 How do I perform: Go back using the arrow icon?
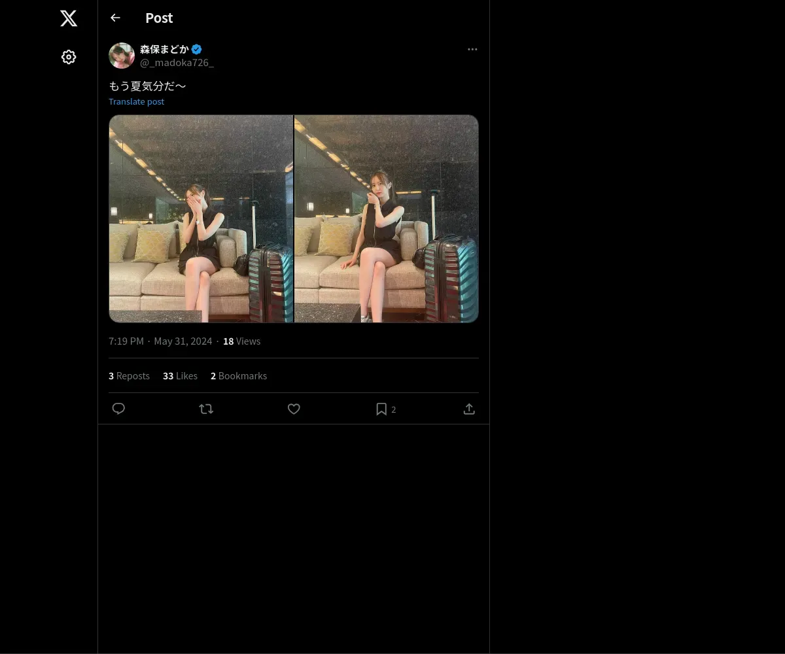point(115,18)
